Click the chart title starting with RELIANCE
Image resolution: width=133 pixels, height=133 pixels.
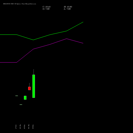tap(20, 4)
